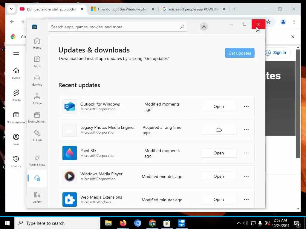Open What's New in Store sidebar
The image size is (306, 229).
coord(37,160)
